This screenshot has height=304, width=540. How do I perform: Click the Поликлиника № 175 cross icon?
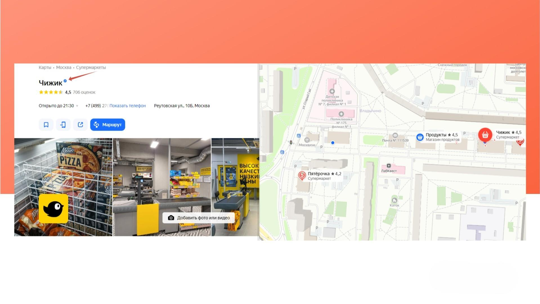coord(341,114)
